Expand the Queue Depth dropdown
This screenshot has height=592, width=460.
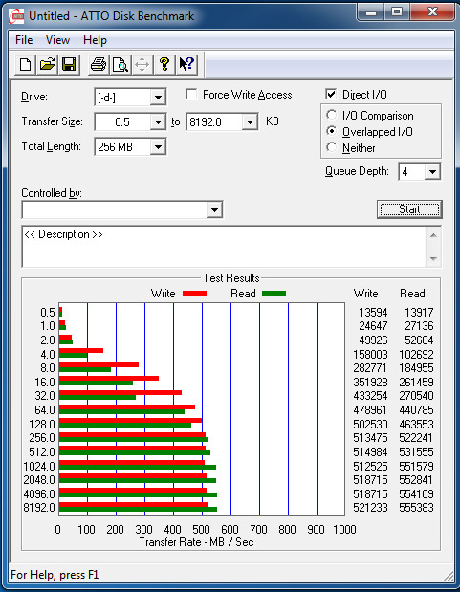coord(432,172)
